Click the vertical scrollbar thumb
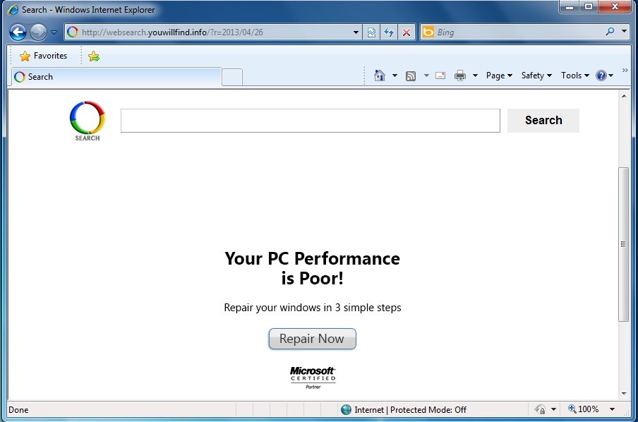This screenshot has height=422, width=638. tap(623, 244)
